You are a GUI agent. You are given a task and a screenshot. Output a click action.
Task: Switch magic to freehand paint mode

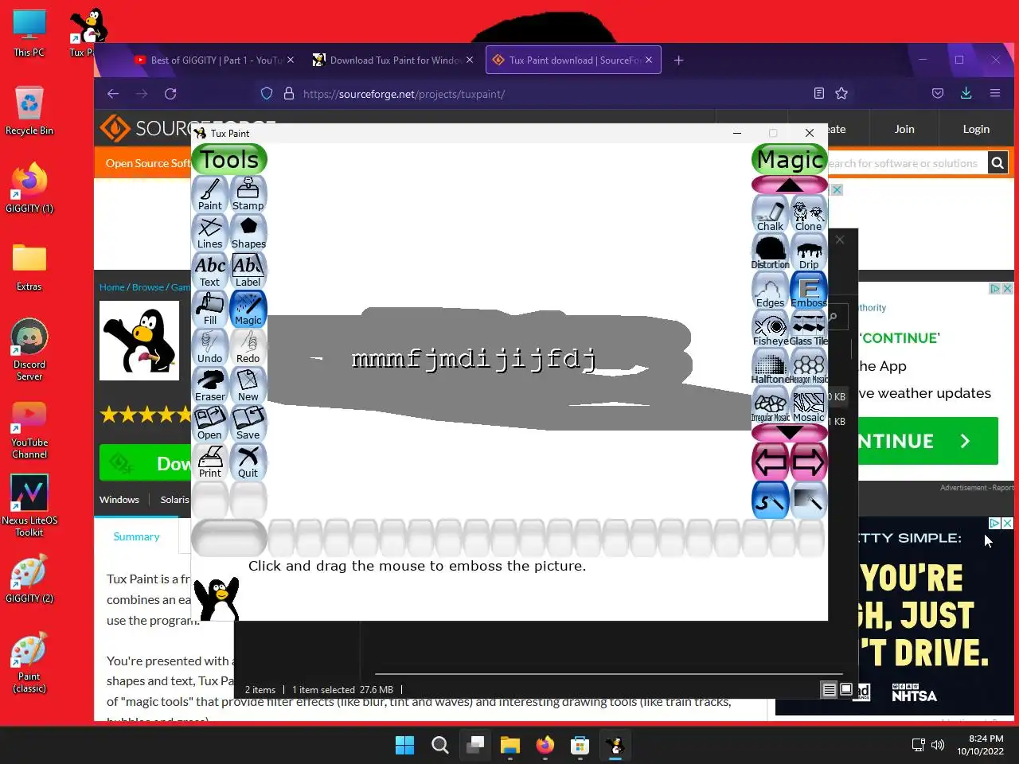coord(771,501)
